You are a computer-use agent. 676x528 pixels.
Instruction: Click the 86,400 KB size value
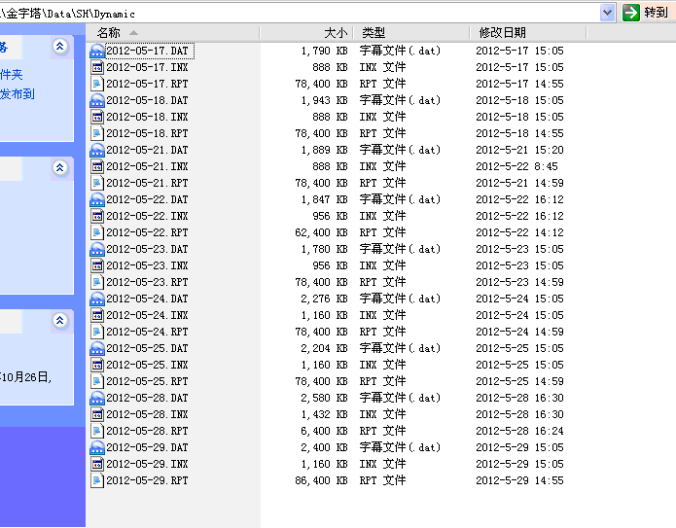click(x=321, y=480)
